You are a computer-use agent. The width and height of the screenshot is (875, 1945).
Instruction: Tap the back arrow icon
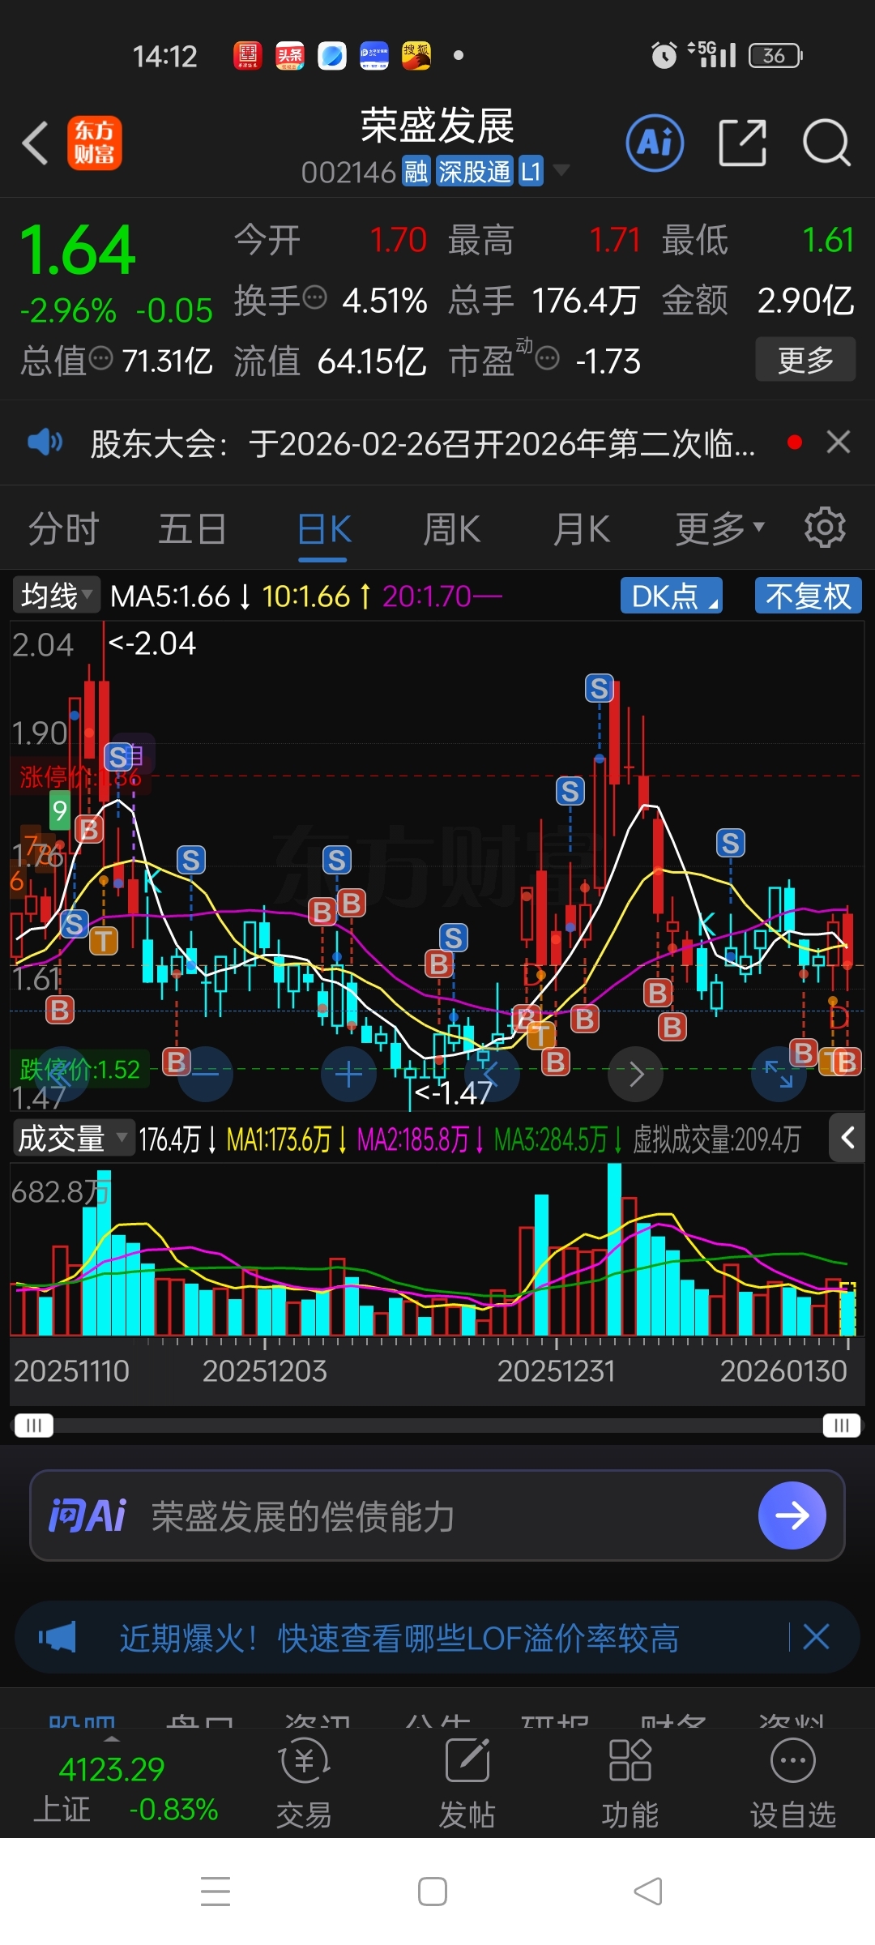point(36,143)
